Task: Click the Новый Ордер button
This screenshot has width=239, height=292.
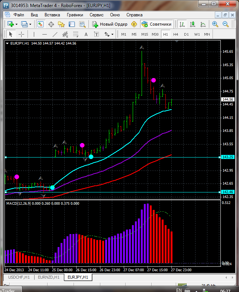Action: coord(110,24)
